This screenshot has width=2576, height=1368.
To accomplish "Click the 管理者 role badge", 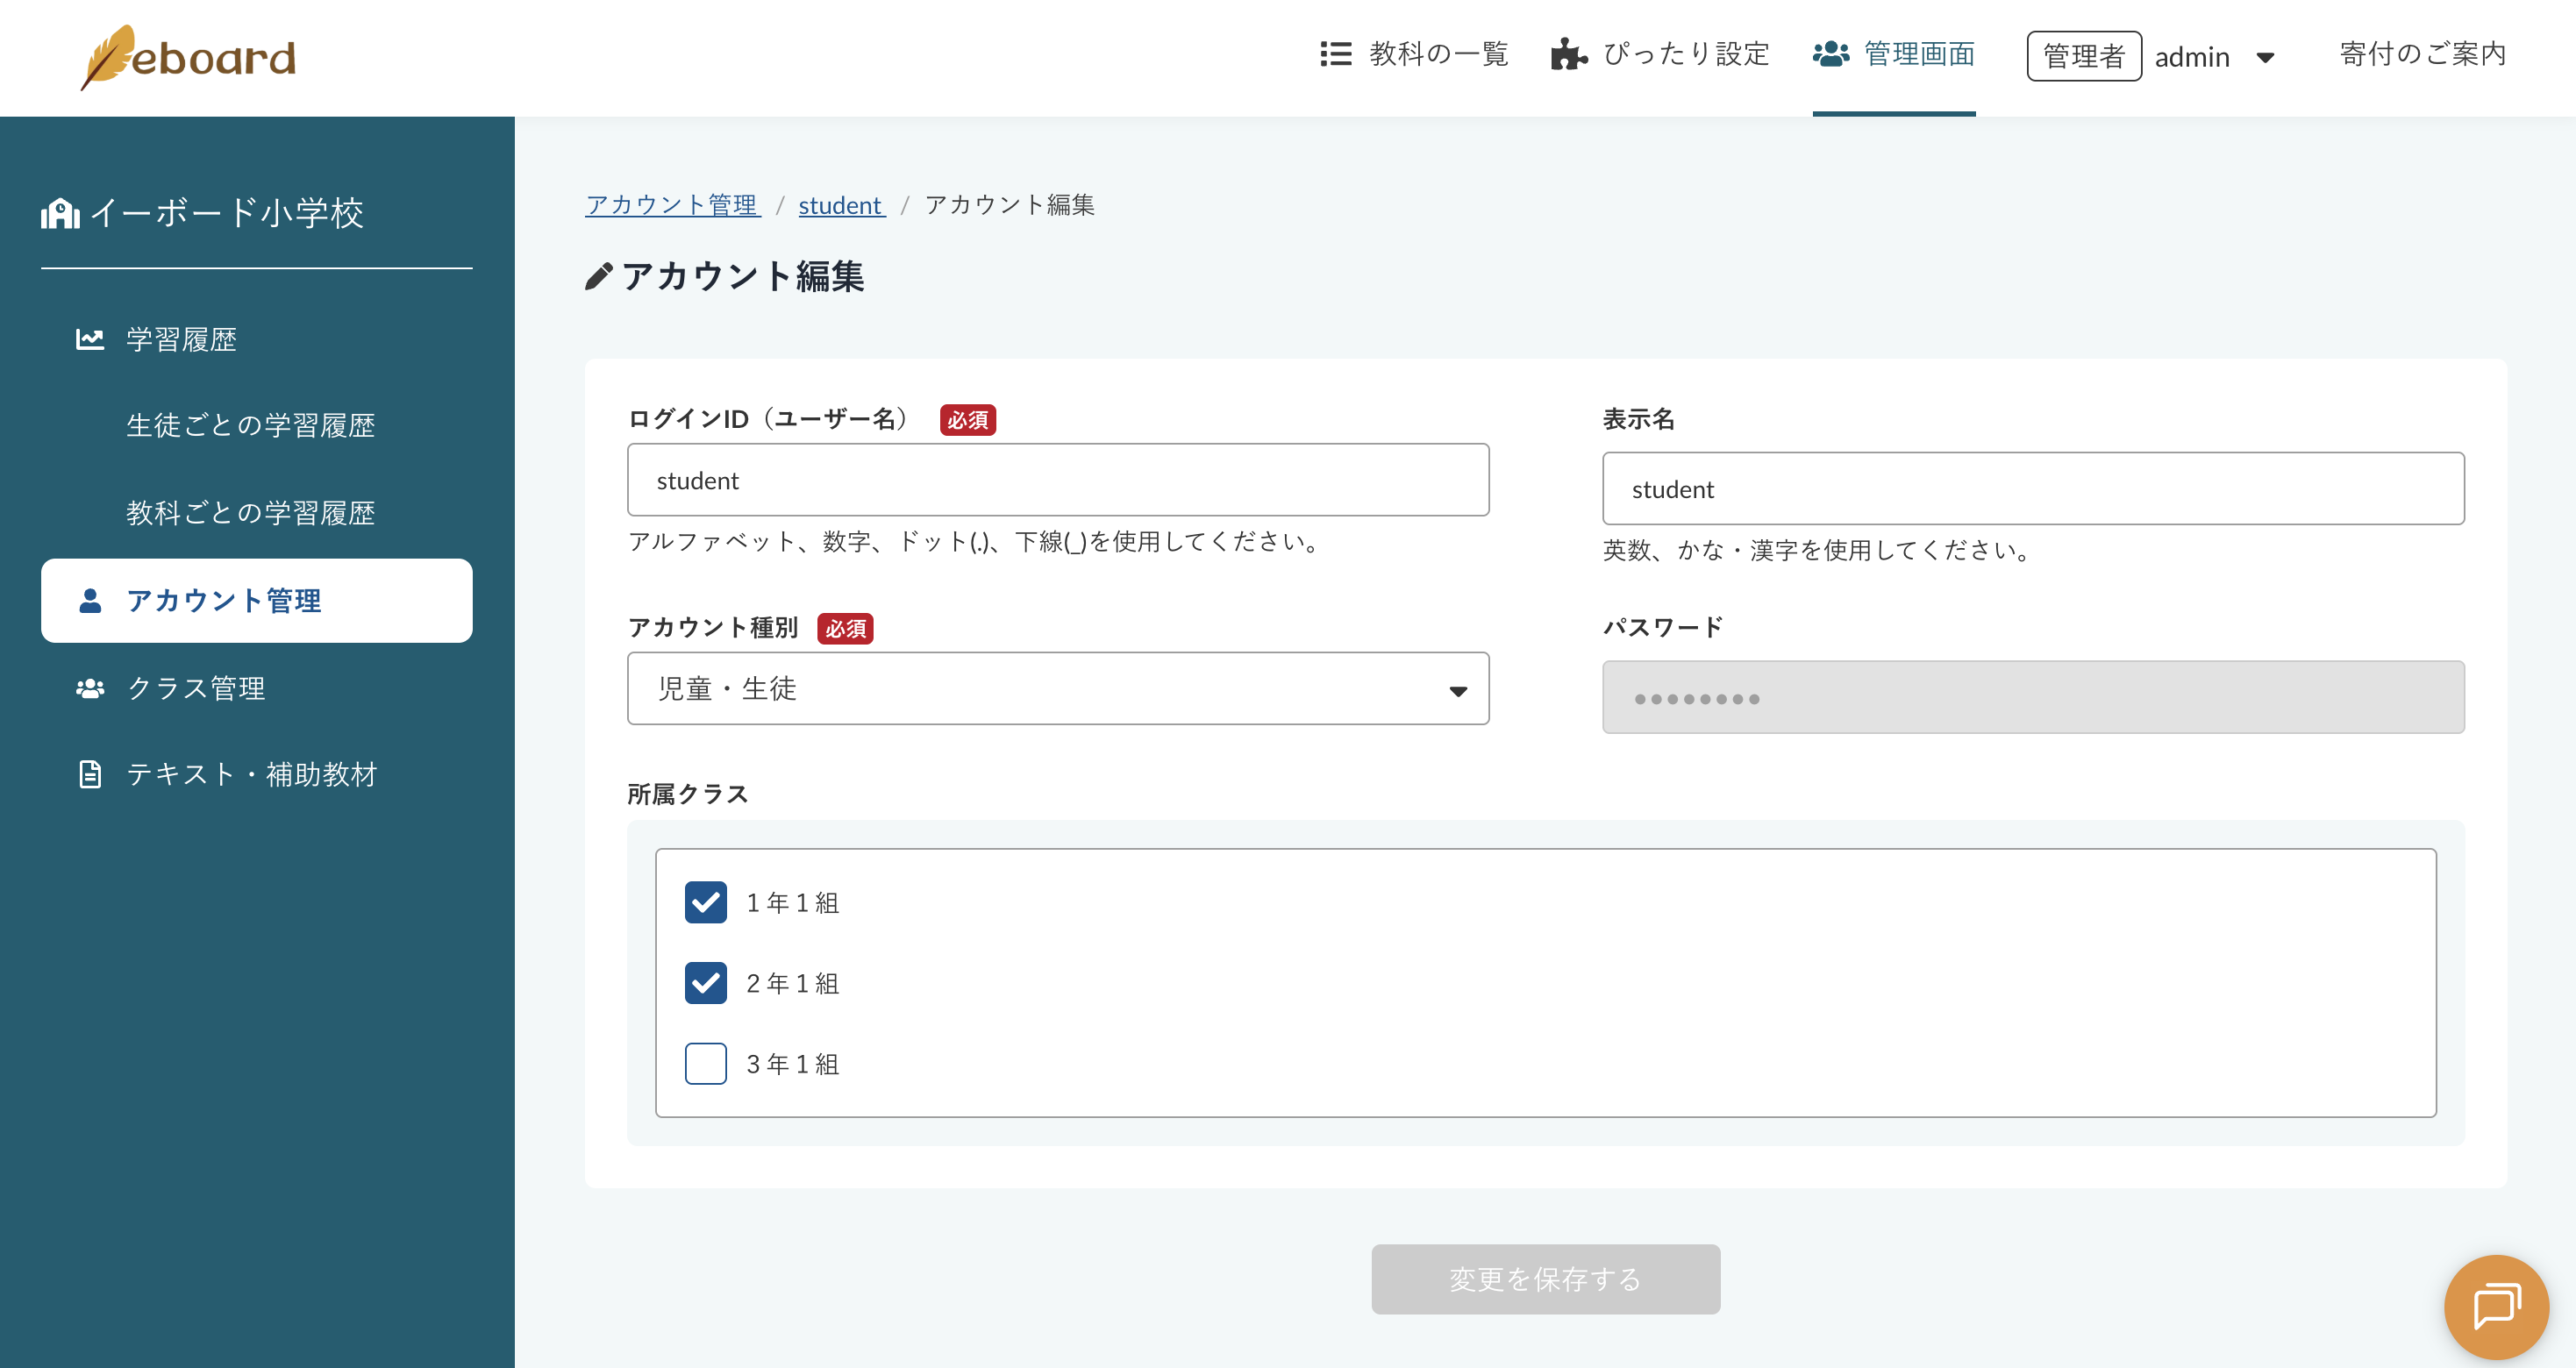I will [x=2084, y=56].
